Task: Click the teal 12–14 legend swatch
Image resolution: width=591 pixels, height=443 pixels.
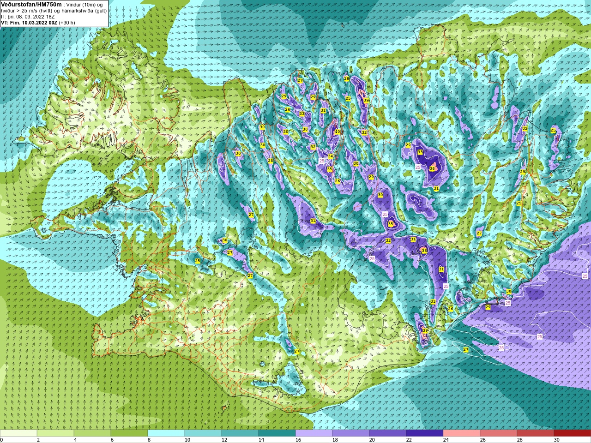Action: click(240, 433)
